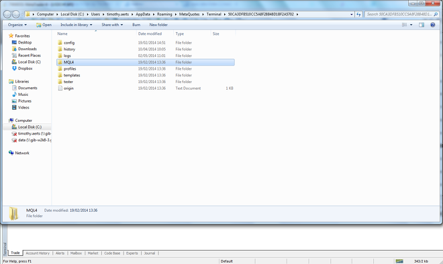Switch to the Journal tab
The width and height of the screenshot is (443, 264).
(150, 253)
